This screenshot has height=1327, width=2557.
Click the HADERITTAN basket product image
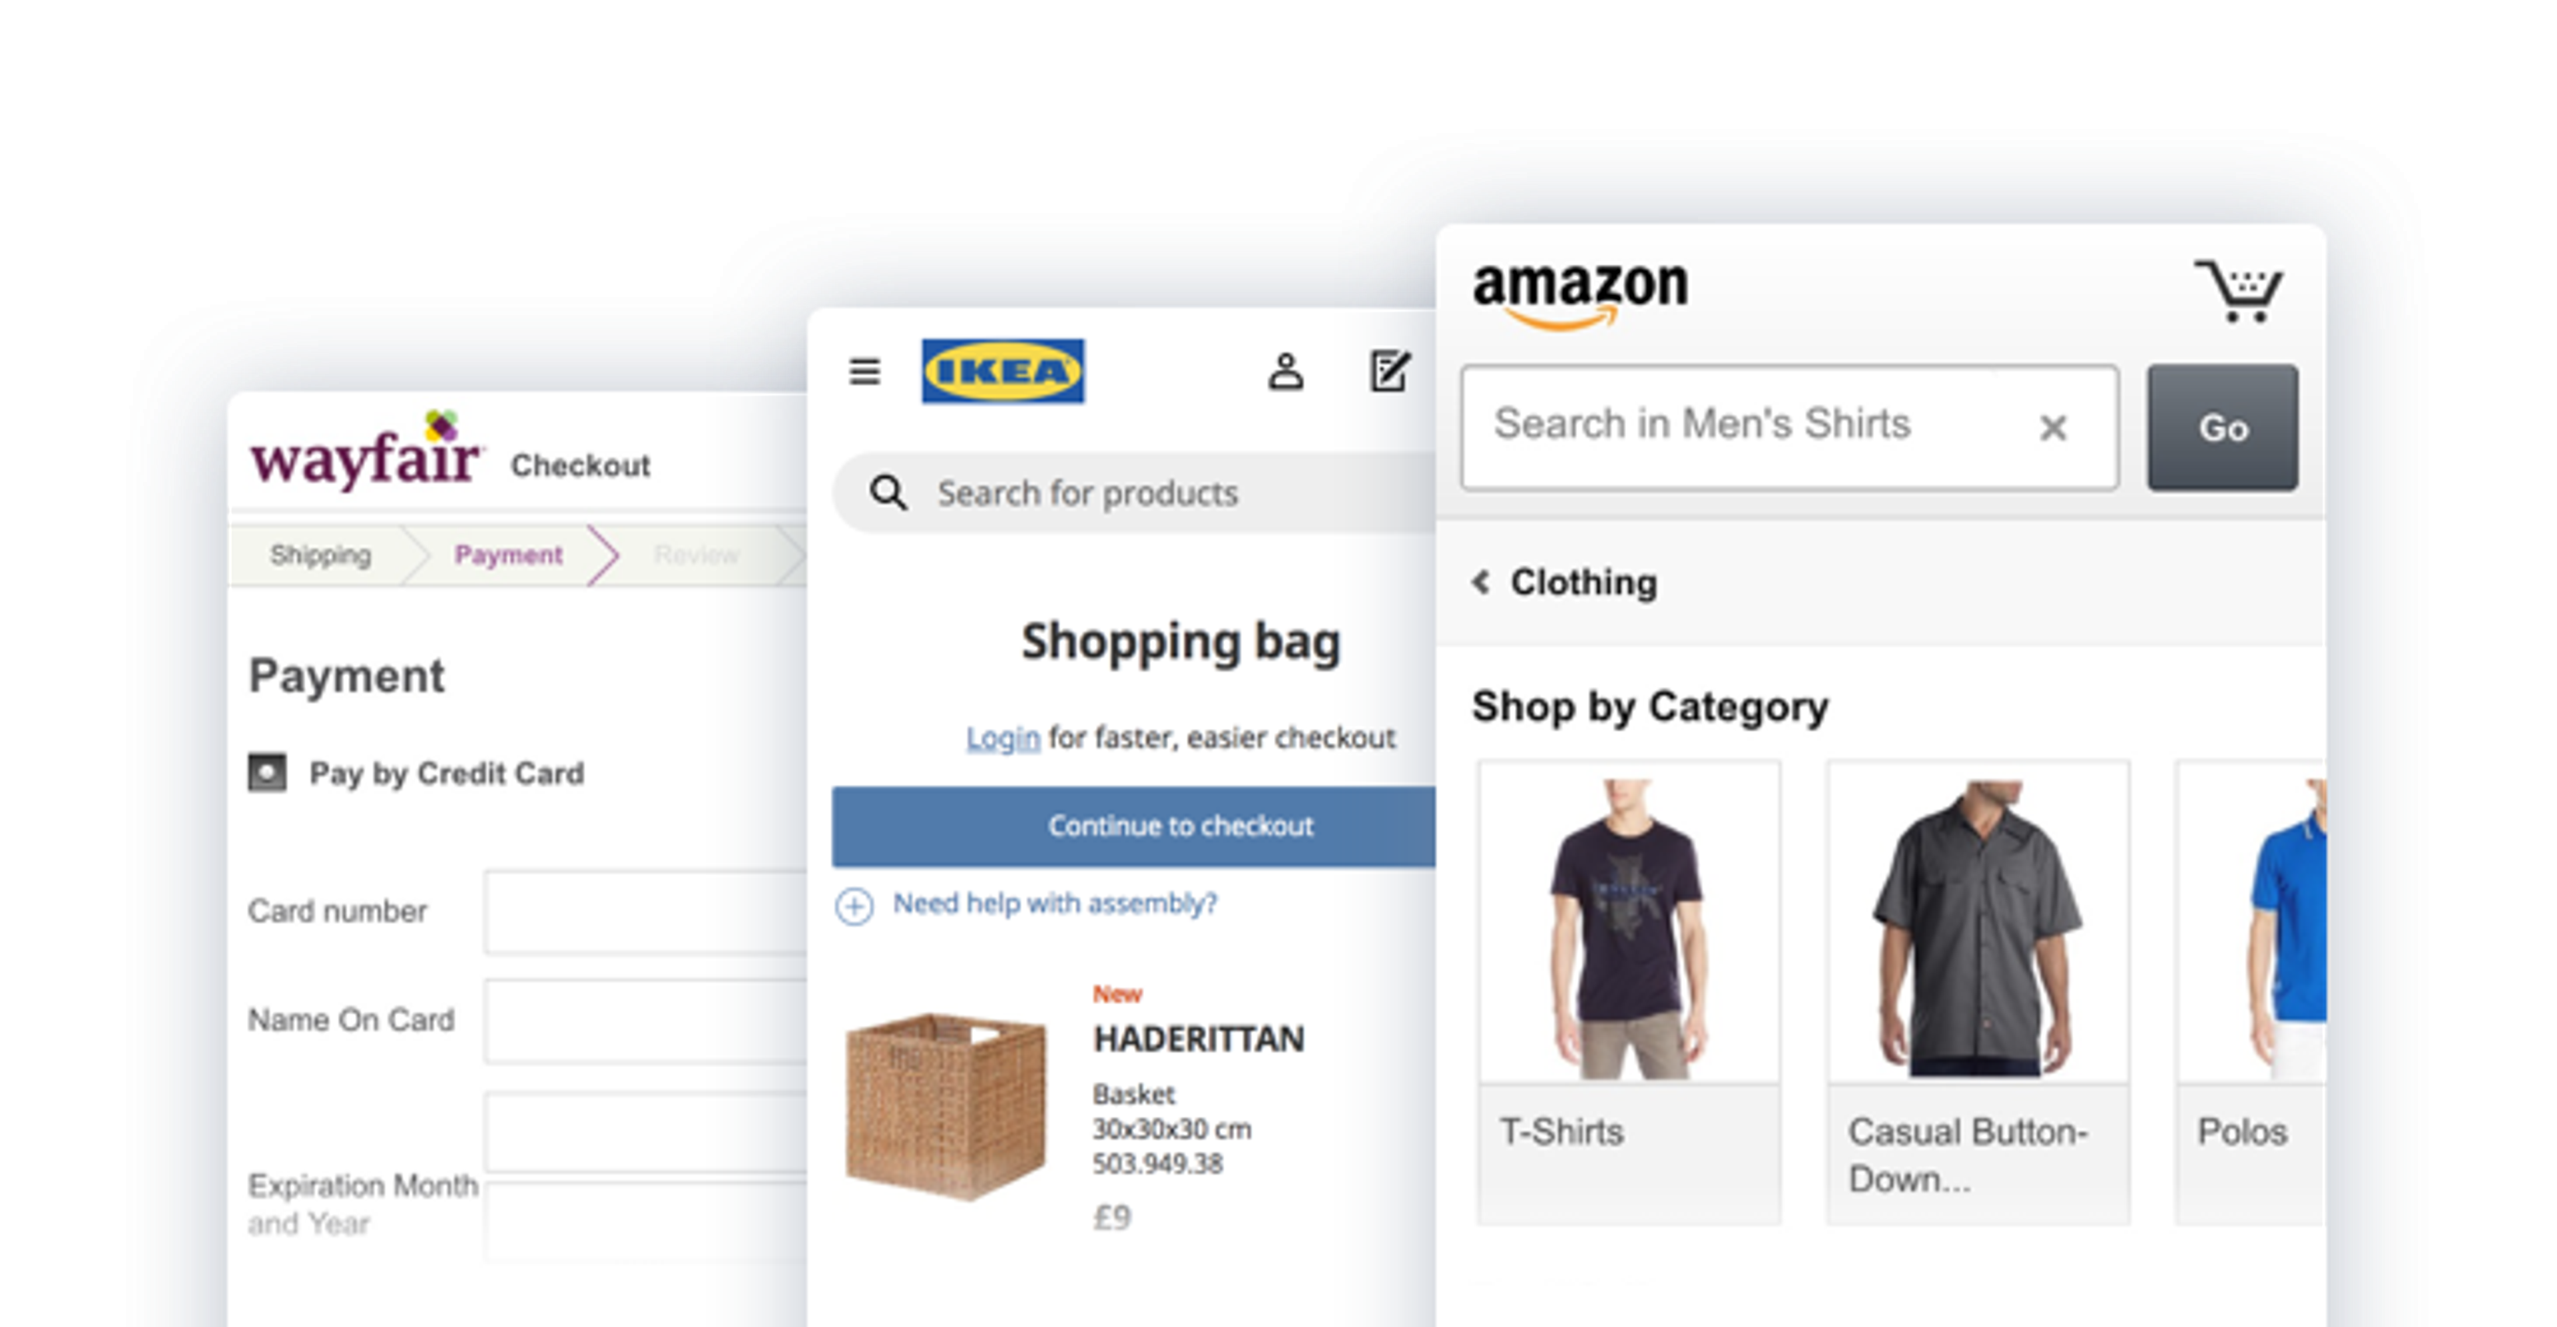coord(945,1104)
